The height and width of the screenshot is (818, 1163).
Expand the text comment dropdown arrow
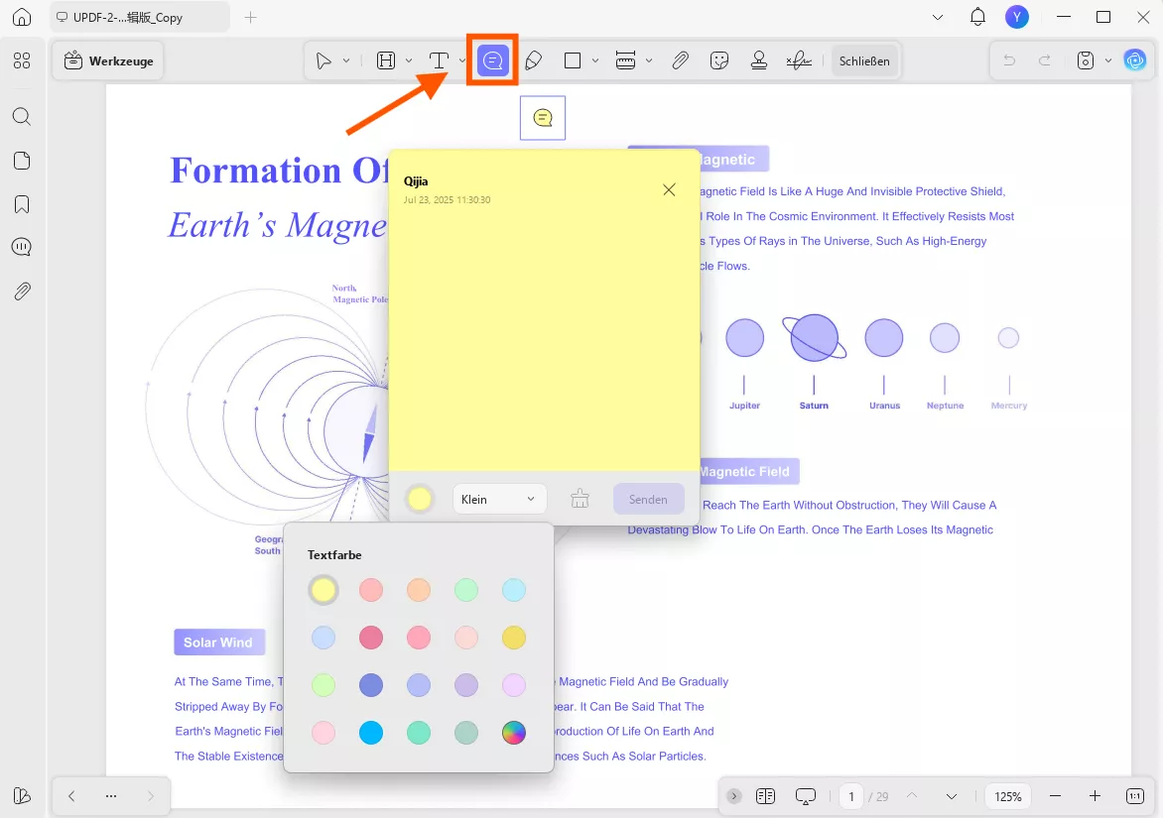coord(462,60)
